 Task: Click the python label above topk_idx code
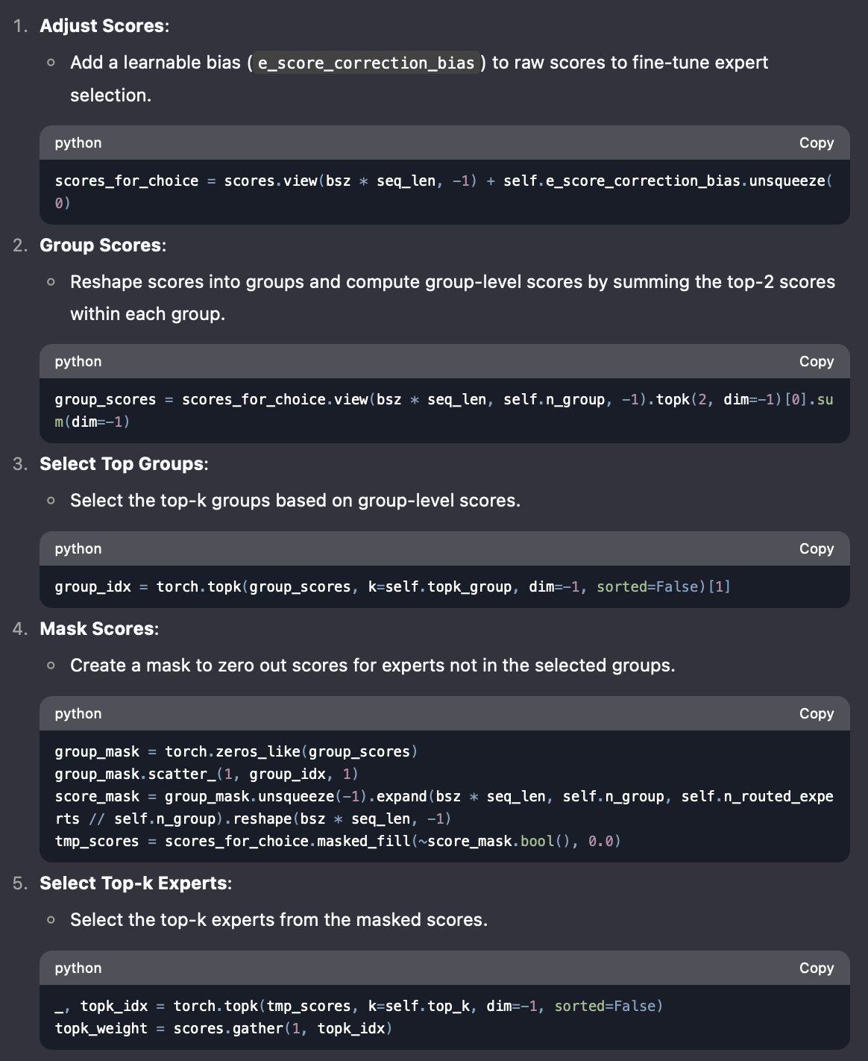point(78,968)
